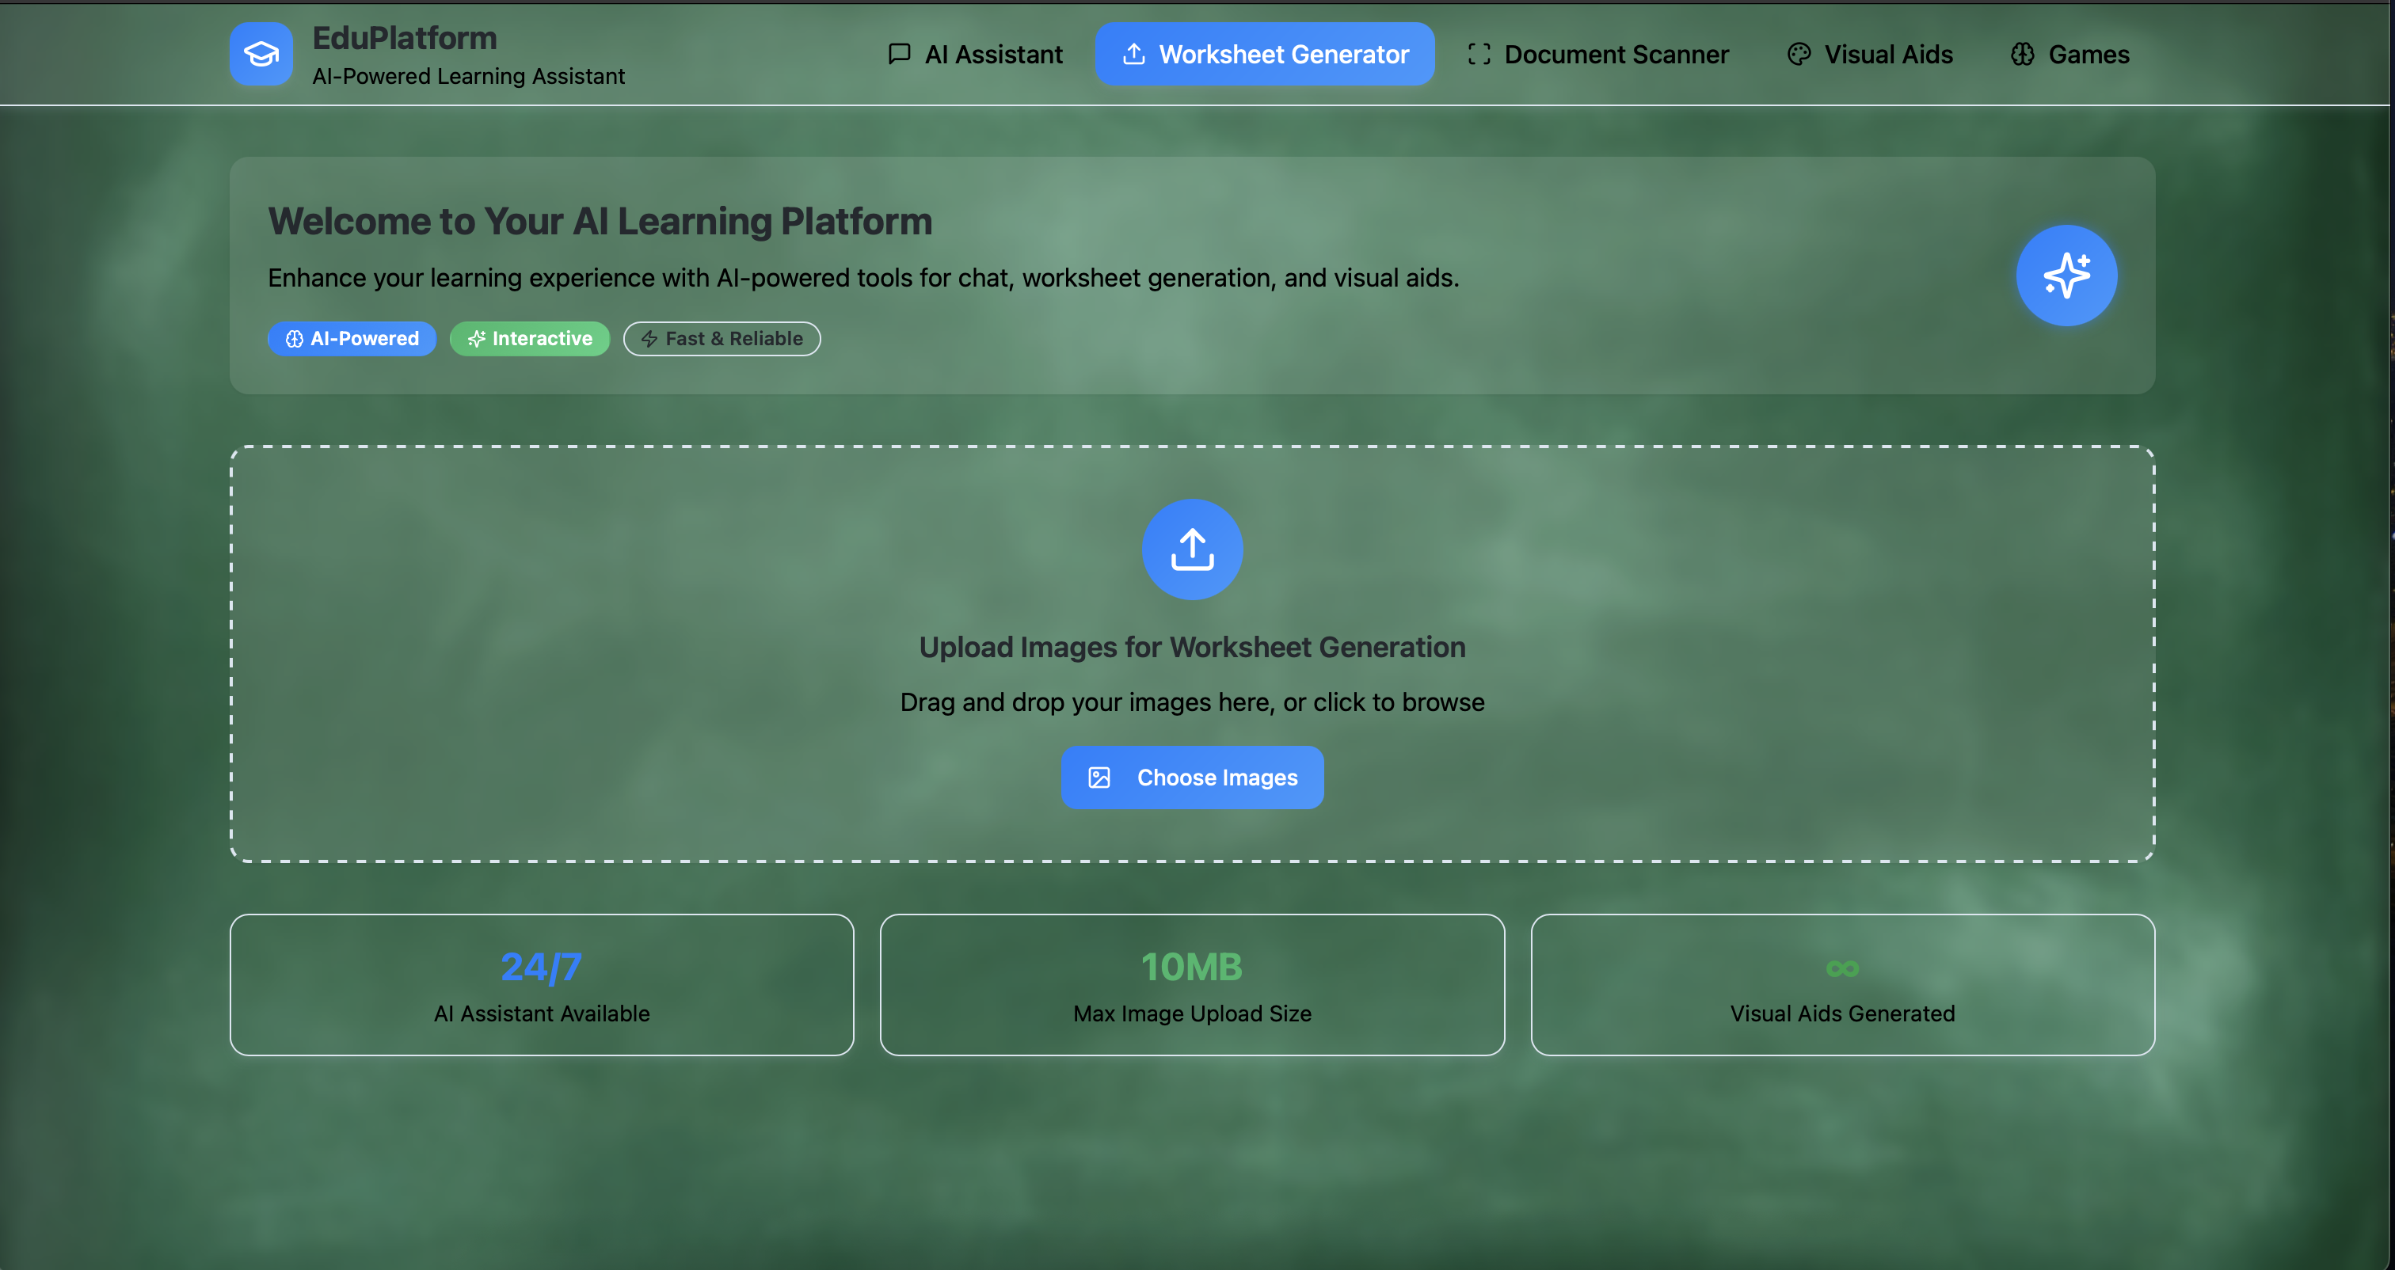The width and height of the screenshot is (2395, 1270).
Task: Click the 24/7 AI Assistant Available card
Action: click(541, 985)
